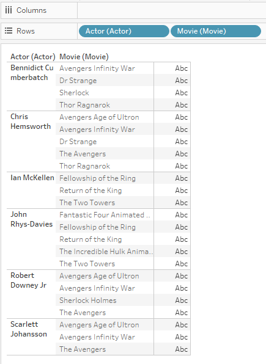The image size is (266, 364).
Task: Select The Incredible Hulk Animated label
Action: pyautogui.click(x=106, y=252)
